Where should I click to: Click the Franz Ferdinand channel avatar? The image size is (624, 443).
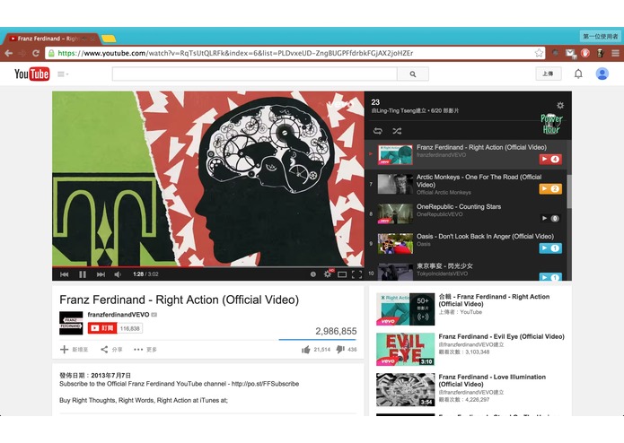(x=71, y=323)
